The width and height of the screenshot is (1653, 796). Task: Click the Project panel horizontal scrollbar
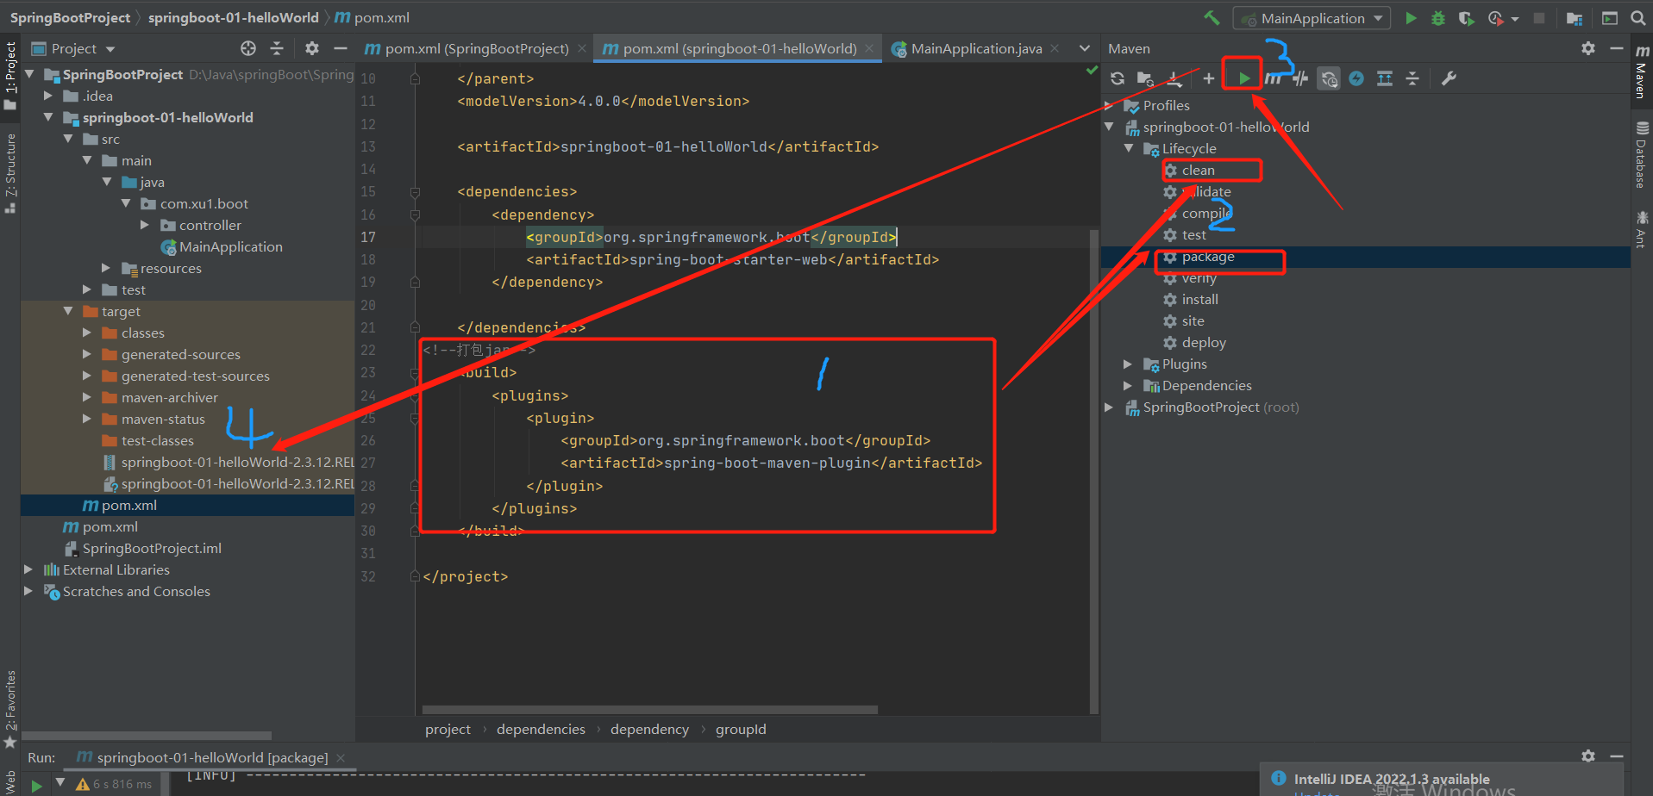point(147,736)
